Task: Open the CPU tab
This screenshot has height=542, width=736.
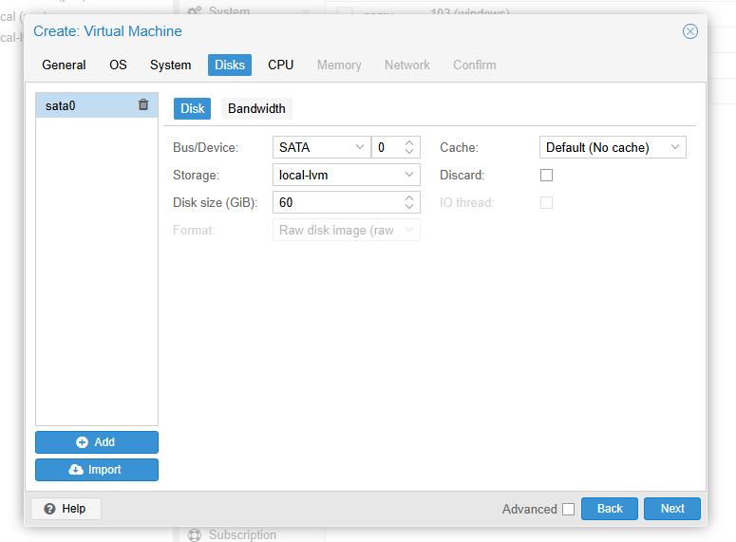Action: [x=280, y=65]
